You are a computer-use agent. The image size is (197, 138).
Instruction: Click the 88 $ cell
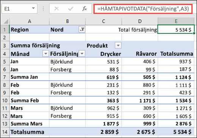(x=103, y=69)
